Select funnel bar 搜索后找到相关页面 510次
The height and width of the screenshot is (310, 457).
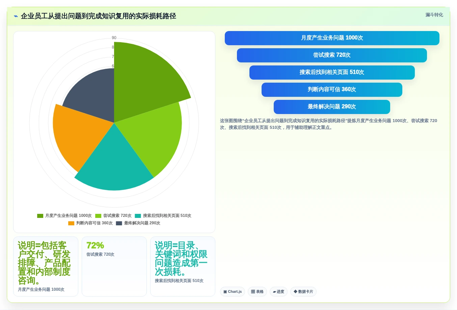coord(332,73)
